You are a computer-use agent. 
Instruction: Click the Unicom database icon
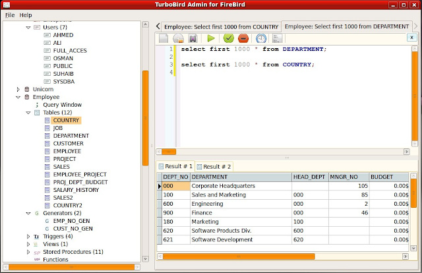click(x=27, y=89)
